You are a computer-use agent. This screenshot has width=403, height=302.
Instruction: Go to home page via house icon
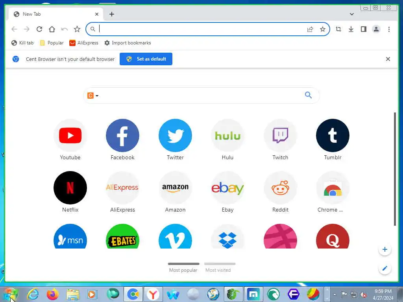point(52,29)
